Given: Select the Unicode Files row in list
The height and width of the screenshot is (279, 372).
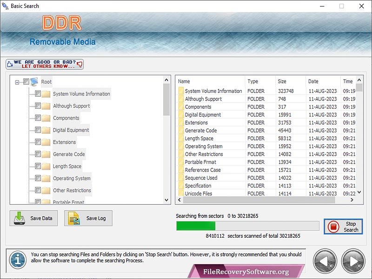Looking at the screenshot, I should [x=266, y=193].
